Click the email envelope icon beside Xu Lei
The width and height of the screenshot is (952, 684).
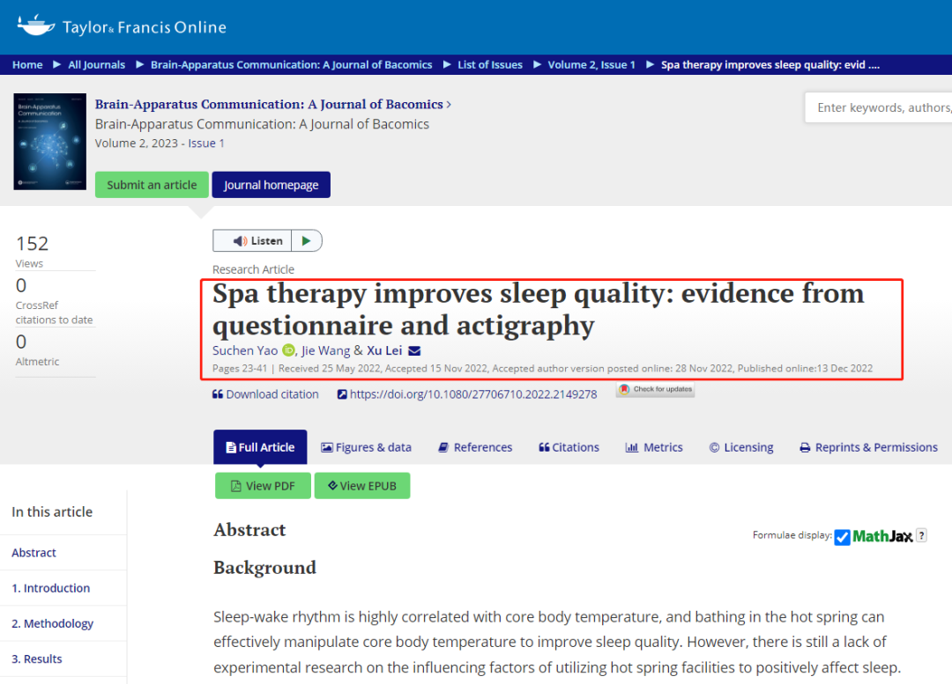click(414, 350)
